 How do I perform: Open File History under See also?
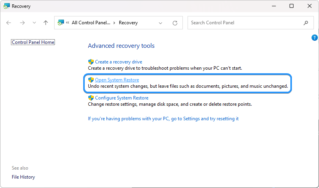pos(24,177)
